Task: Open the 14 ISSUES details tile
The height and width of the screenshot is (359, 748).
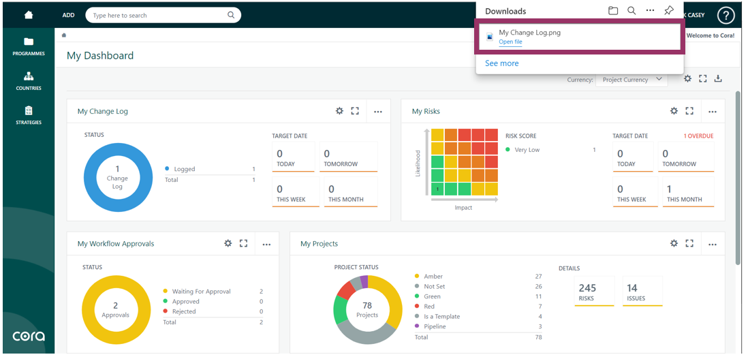Action: (642, 292)
